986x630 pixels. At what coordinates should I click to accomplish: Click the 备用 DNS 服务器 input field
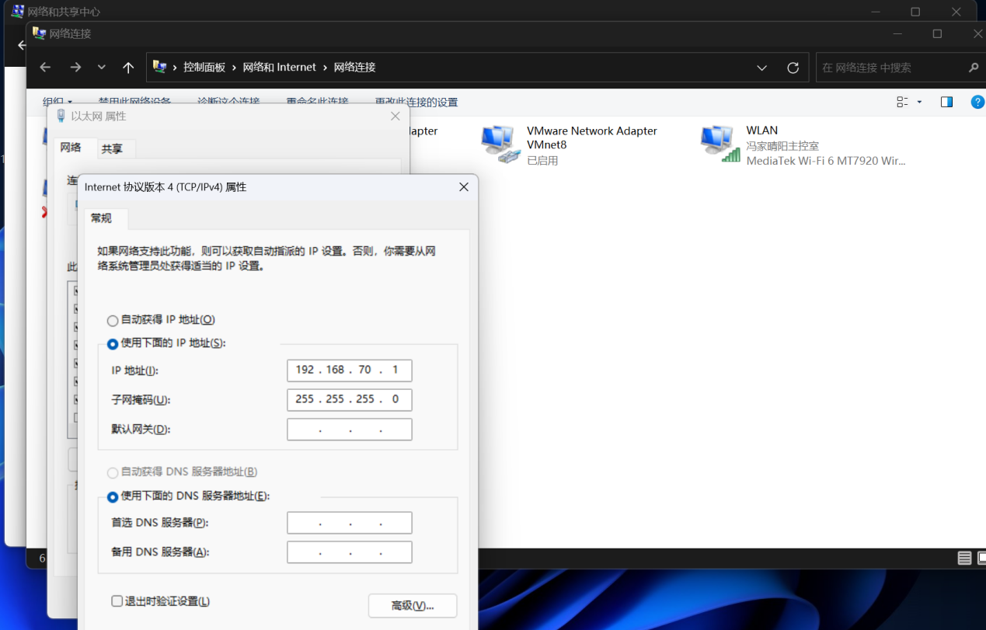point(350,552)
